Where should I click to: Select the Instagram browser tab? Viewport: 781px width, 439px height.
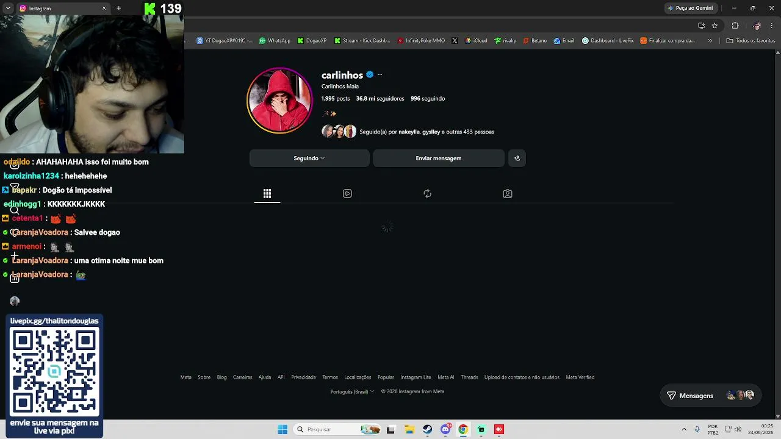[63, 9]
